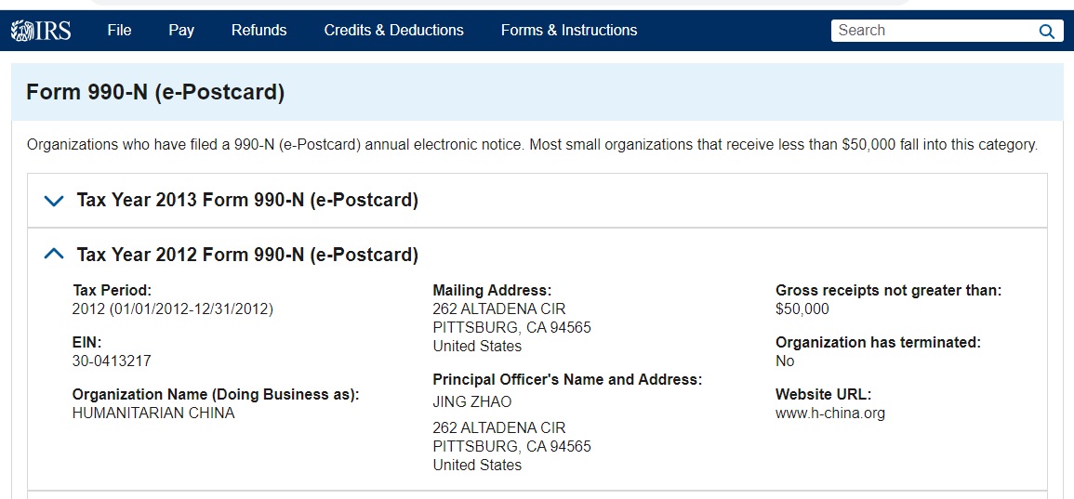The image size is (1074, 499).
Task: Click the principal officer name JING ZHAO
Action: [472, 402]
